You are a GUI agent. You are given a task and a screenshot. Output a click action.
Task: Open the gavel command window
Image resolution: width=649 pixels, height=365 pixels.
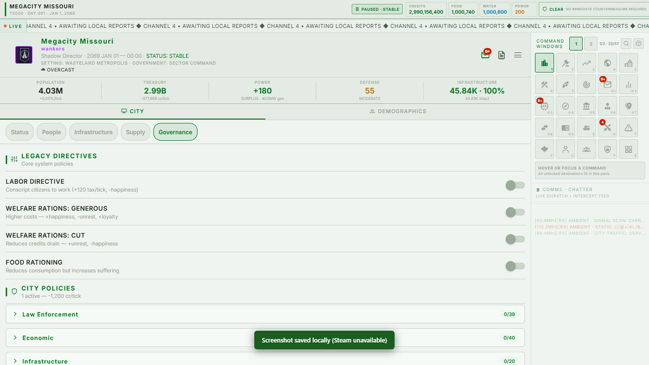coord(565,63)
